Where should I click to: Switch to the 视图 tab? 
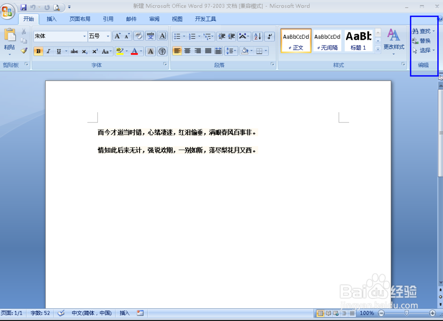177,19
